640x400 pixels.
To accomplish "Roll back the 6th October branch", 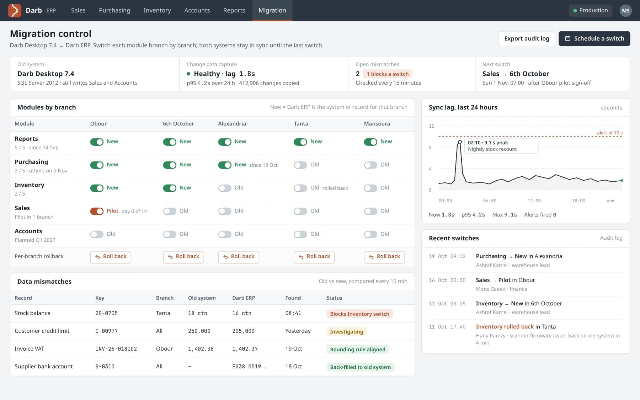I will pos(183,257).
